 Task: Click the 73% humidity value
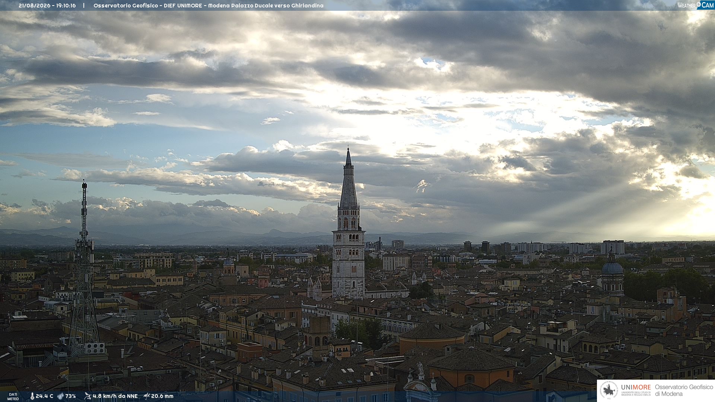pyautogui.click(x=70, y=396)
